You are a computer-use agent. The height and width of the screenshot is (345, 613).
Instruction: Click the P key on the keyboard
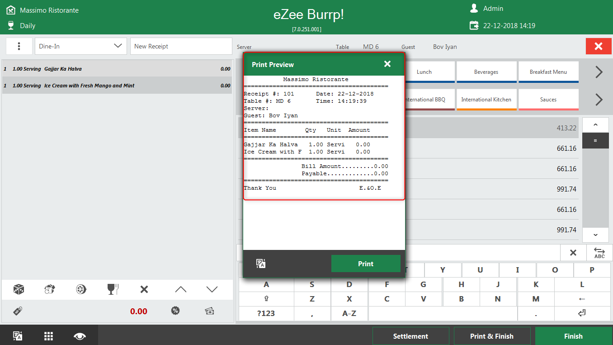[592, 270]
